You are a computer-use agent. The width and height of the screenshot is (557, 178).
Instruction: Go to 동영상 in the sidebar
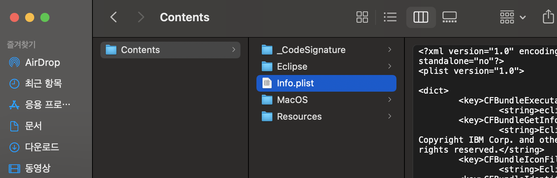(37, 168)
